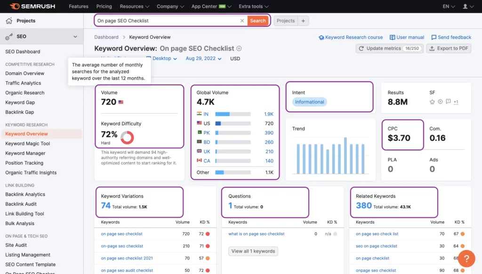Screen dimensions: 482x274
Task: Click the Trend bar chart
Action: pyautogui.click(x=330, y=156)
